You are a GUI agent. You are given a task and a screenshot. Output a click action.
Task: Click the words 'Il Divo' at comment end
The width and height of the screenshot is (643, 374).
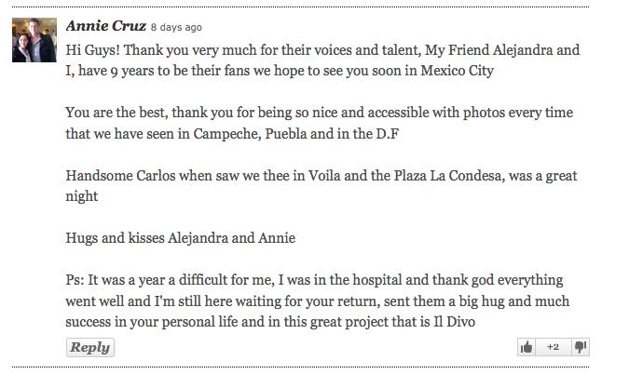point(455,322)
